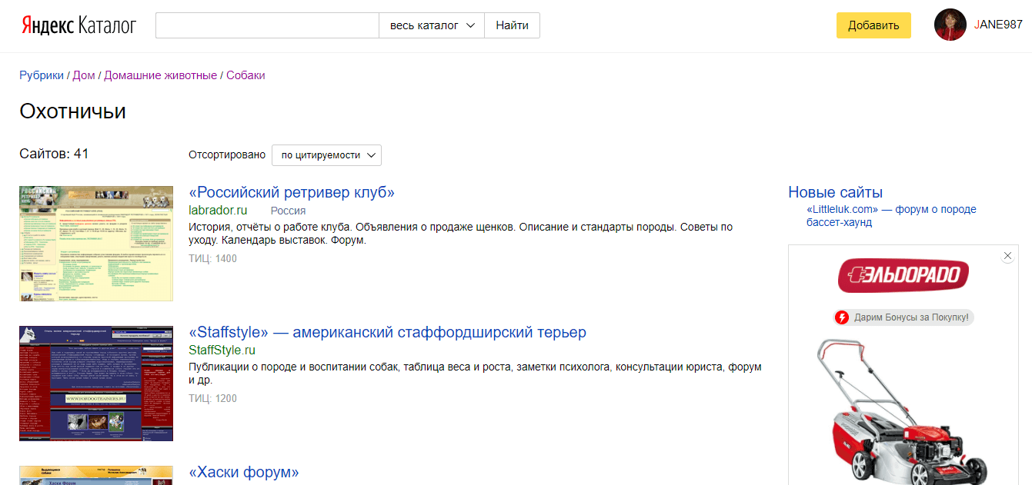
Task: Open the JANE987 user avatar
Action: 950,25
